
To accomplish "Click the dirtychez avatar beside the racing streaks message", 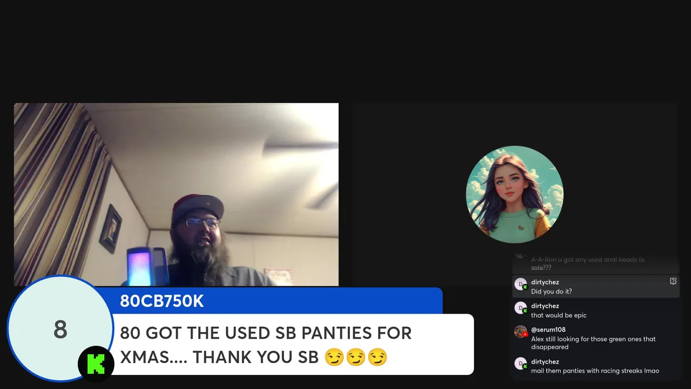I will [520, 364].
